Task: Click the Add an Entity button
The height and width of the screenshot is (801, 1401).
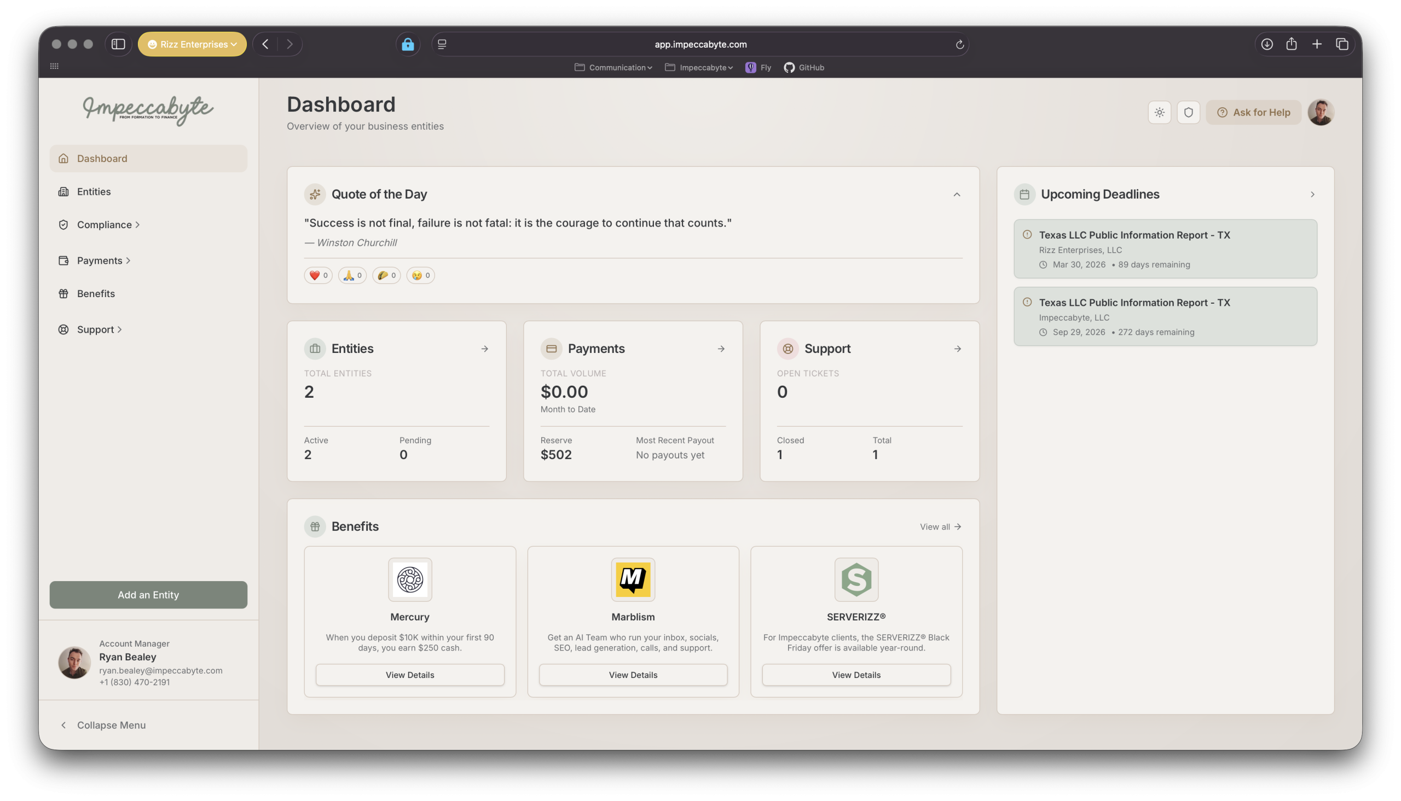Action: [148, 595]
